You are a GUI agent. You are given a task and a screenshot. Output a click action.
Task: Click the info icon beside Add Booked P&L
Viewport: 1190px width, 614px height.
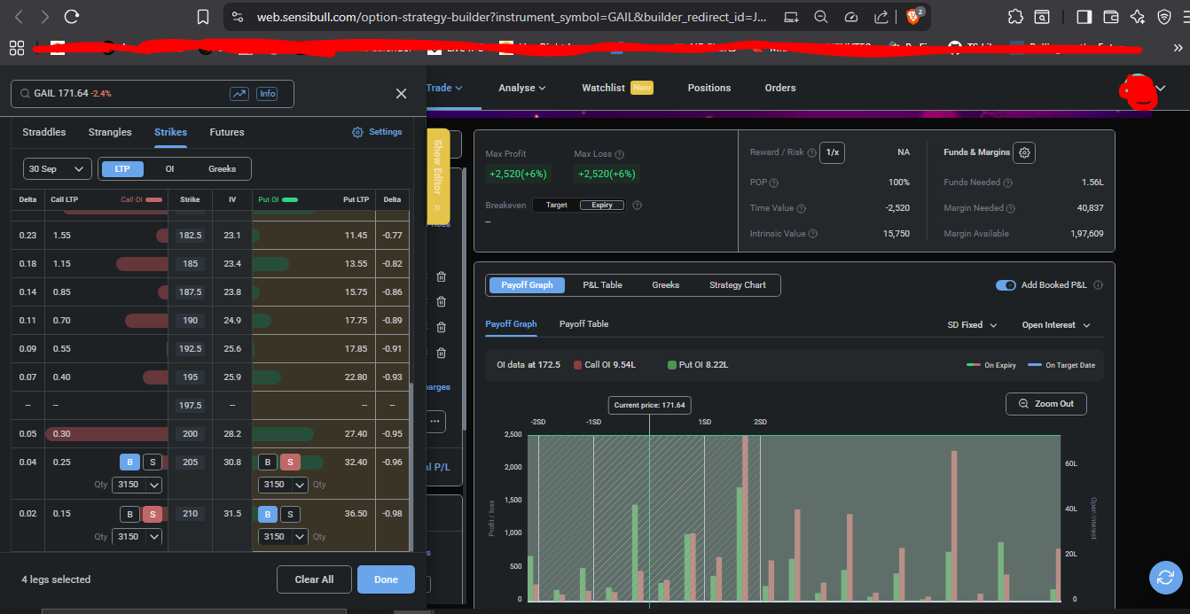(1098, 285)
